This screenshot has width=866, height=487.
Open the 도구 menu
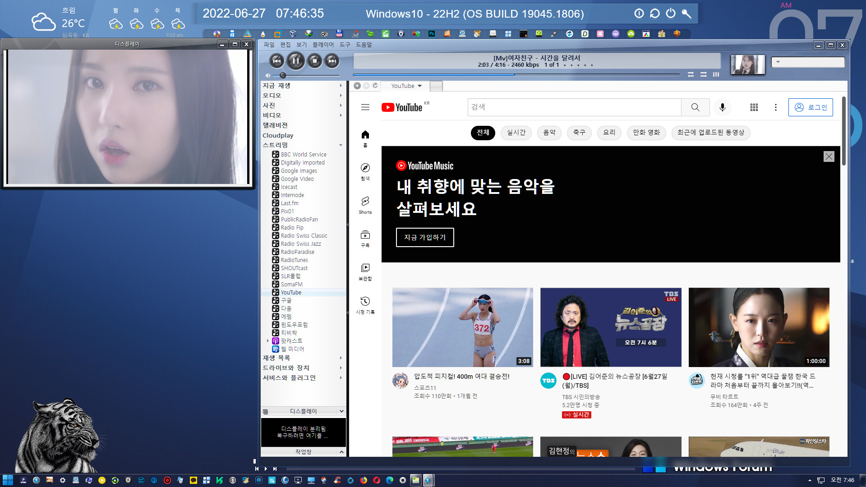(345, 45)
